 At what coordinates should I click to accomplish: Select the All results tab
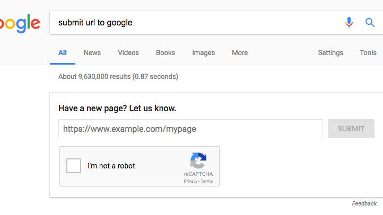pyautogui.click(x=63, y=53)
